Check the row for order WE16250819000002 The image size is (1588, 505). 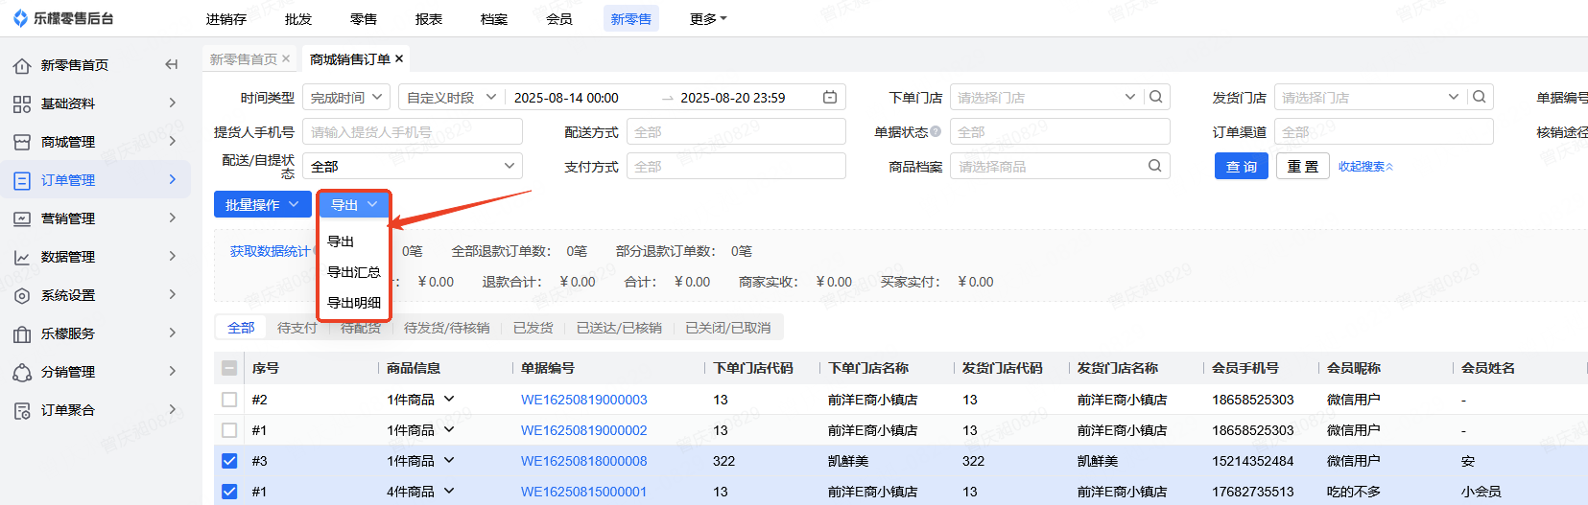pyautogui.click(x=229, y=430)
